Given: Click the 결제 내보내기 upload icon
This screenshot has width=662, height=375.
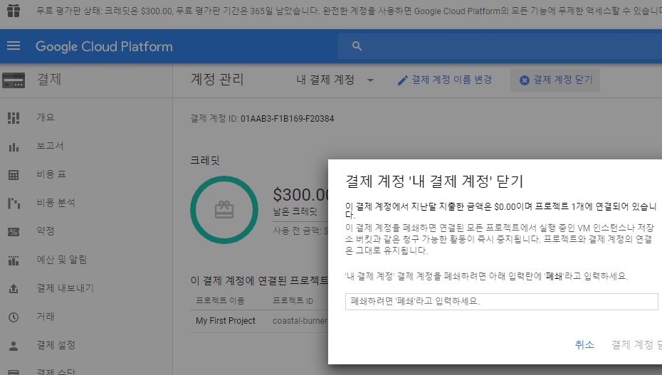Looking at the screenshot, I should pyautogui.click(x=14, y=289).
